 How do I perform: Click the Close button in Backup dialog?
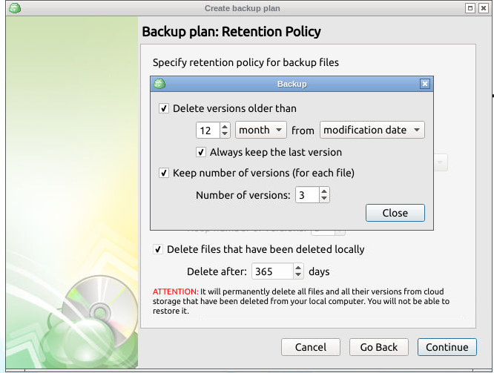395,213
